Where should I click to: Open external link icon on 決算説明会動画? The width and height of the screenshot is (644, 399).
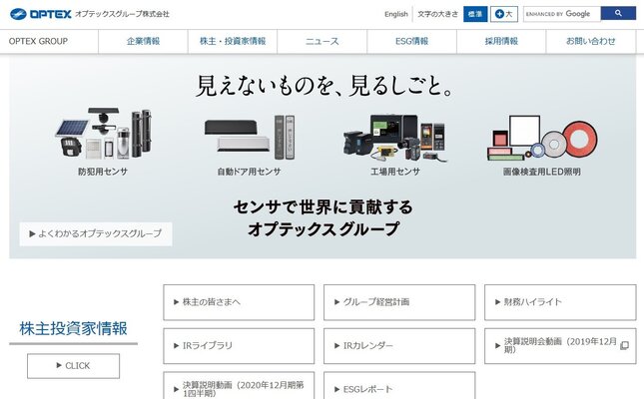(x=624, y=346)
